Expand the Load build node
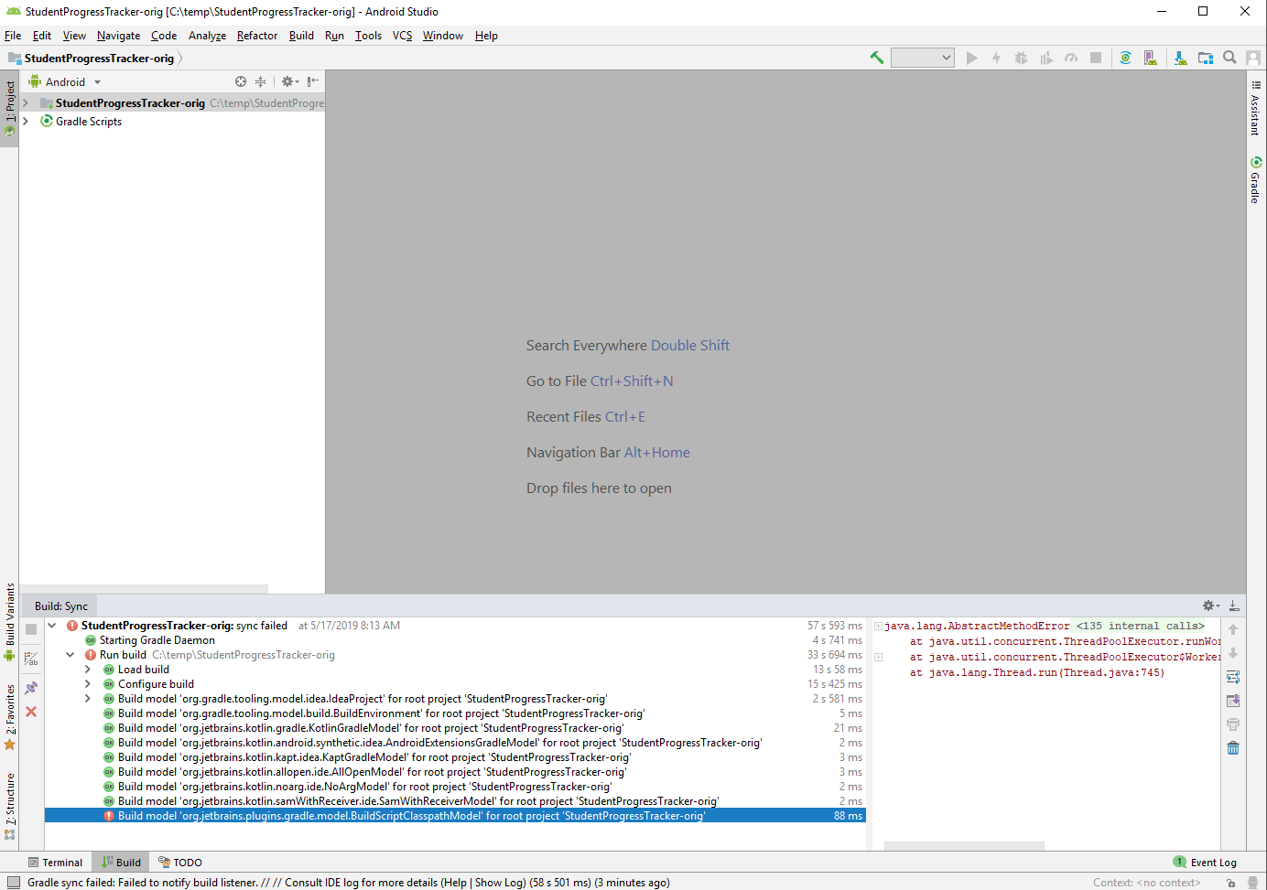This screenshot has height=890, width=1267. point(88,670)
